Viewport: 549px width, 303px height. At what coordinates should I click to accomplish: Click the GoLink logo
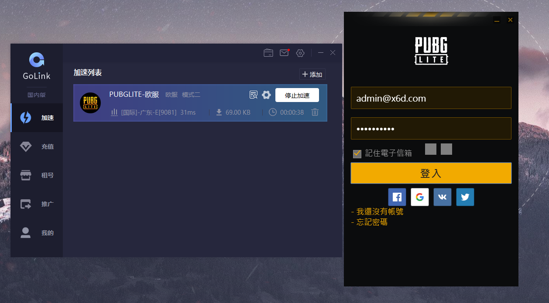37,60
